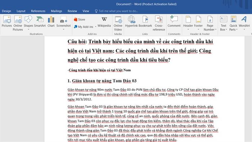The height and width of the screenshot is (142, 252).
Task: Insert a Bookmark
Action: tap(145, 22)
